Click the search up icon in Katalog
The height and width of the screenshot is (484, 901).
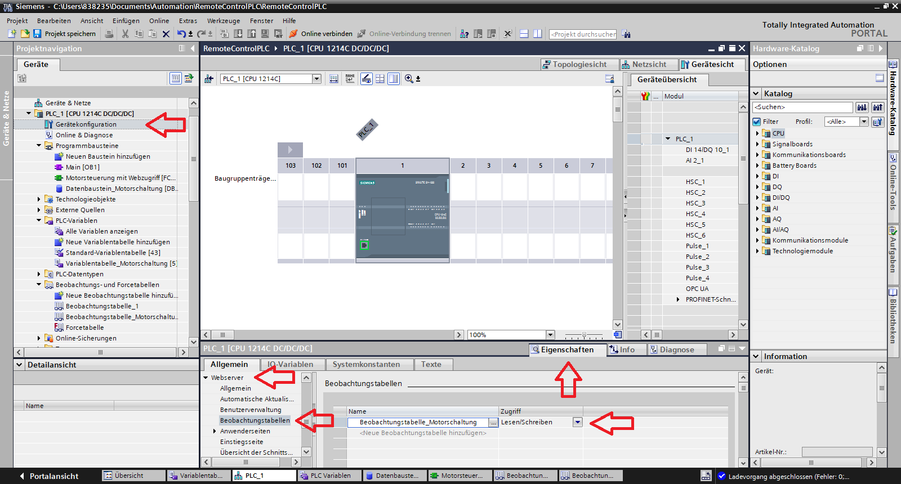click(x=877, y=107)
